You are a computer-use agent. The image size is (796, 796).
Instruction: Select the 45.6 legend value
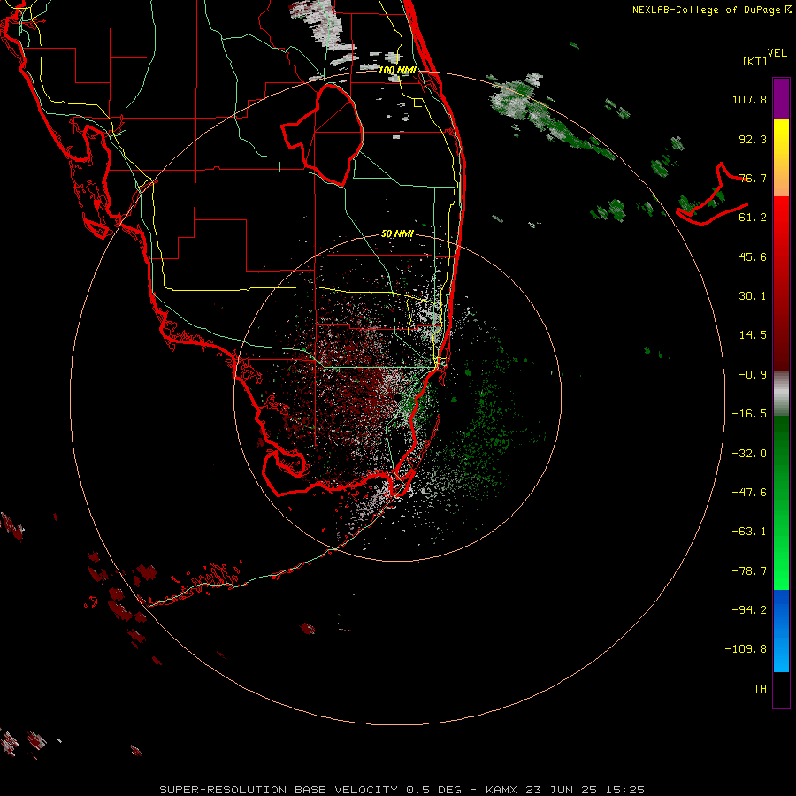tap(753, 256)
